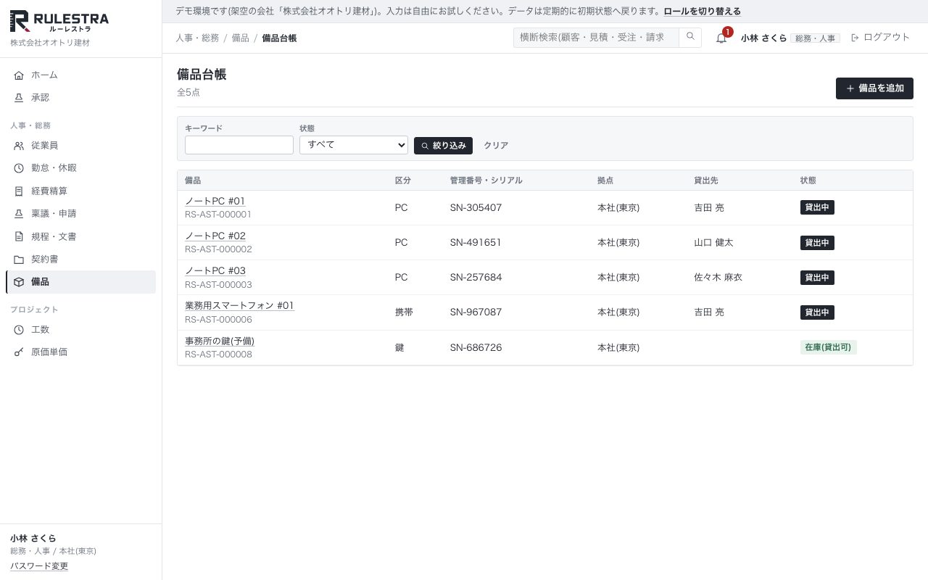Open ノートPC #01 details
This screenshot has width=928, height=580.
coord(215,201)
